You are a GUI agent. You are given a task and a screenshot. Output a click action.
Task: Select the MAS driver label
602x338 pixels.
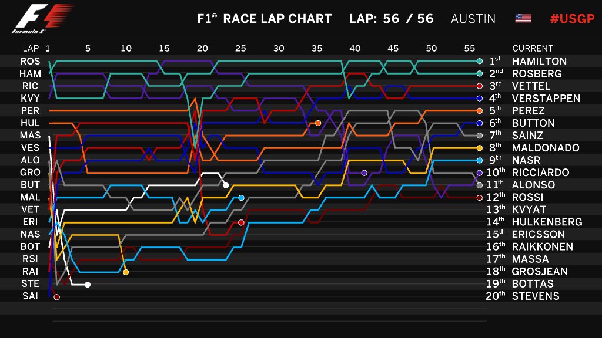tap(31, 136)
